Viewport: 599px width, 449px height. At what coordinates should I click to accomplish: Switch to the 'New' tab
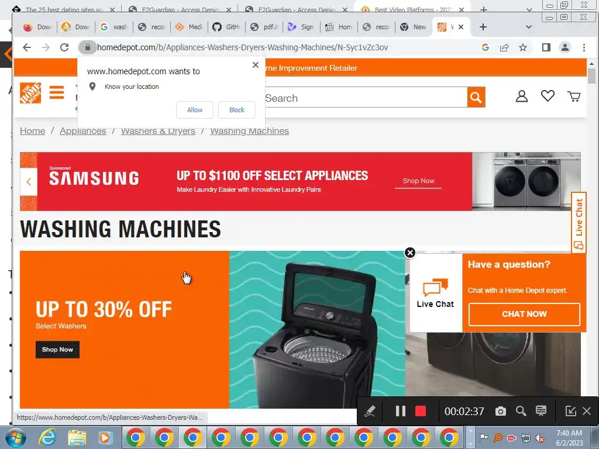click(x=414, y=27)
